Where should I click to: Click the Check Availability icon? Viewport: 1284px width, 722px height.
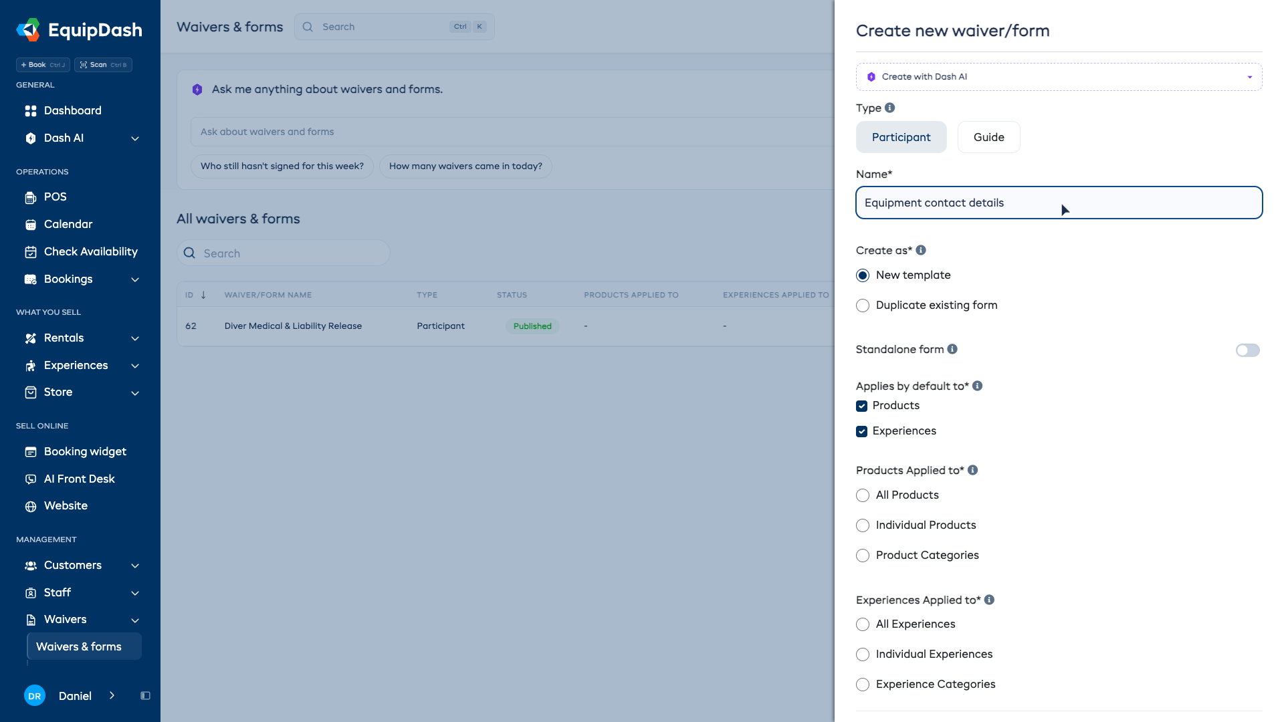pos(31,252)
